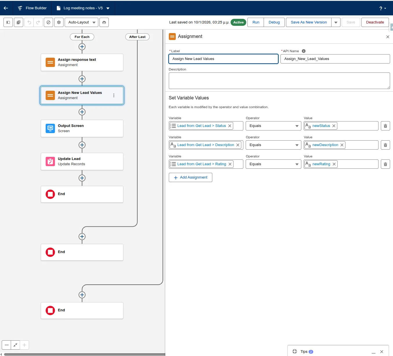The height and width of the screenshot is (356, 393).
Task: Click inside the Description text area
Action: pyautogui.click(x=279, y=81)
